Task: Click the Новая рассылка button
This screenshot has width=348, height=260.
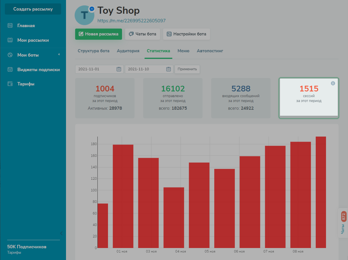Action: click(99, 34)
